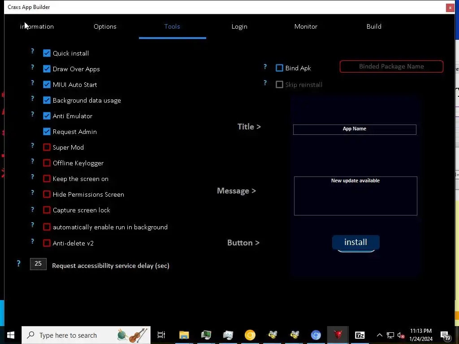The width and height of the screenshot is (459, 344).
Task: Open the taskbar clock showing 11:13 PM
Action: [421, 335]
